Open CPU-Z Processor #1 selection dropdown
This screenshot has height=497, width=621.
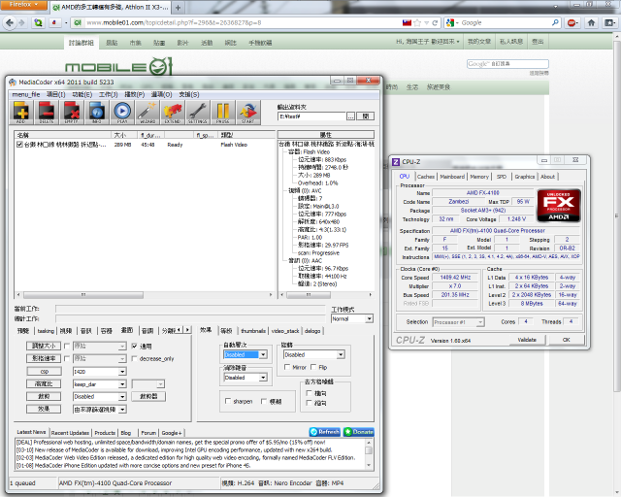pyautogui.click(x=458, y=322)
